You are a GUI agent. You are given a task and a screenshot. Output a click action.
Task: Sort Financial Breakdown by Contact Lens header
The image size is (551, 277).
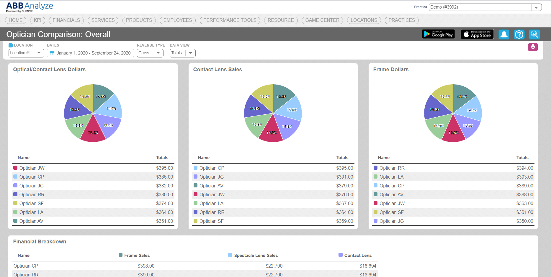tap(358, 255)
